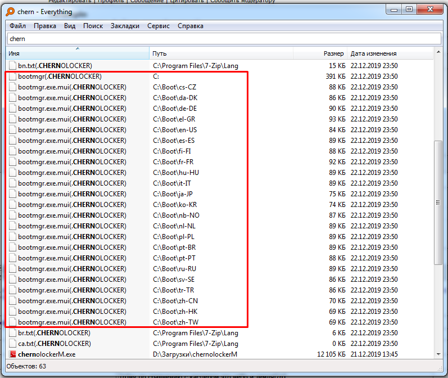Viewport: 448px width, 378px height.
Task: Click the 93 КБ size in el-GR row
Action: [x=337, y=119]
